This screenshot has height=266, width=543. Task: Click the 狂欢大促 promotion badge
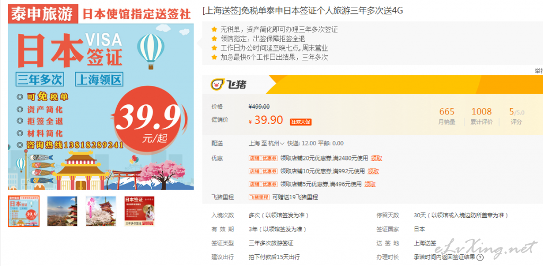[x=301, y=122]
